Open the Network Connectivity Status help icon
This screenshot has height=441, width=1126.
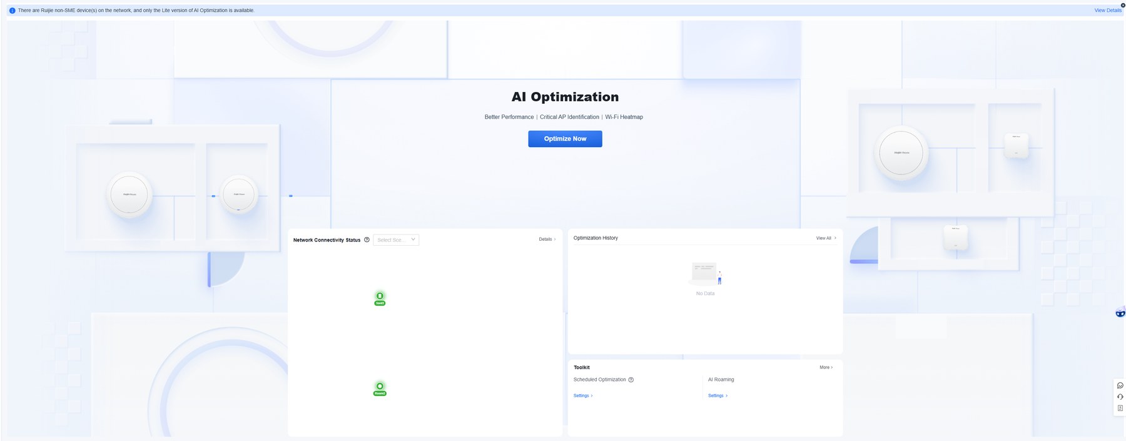(x=367, y=240)
